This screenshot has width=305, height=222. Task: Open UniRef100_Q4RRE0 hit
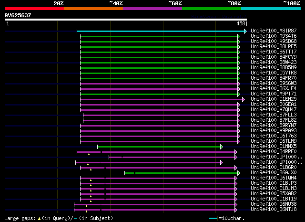274,152
